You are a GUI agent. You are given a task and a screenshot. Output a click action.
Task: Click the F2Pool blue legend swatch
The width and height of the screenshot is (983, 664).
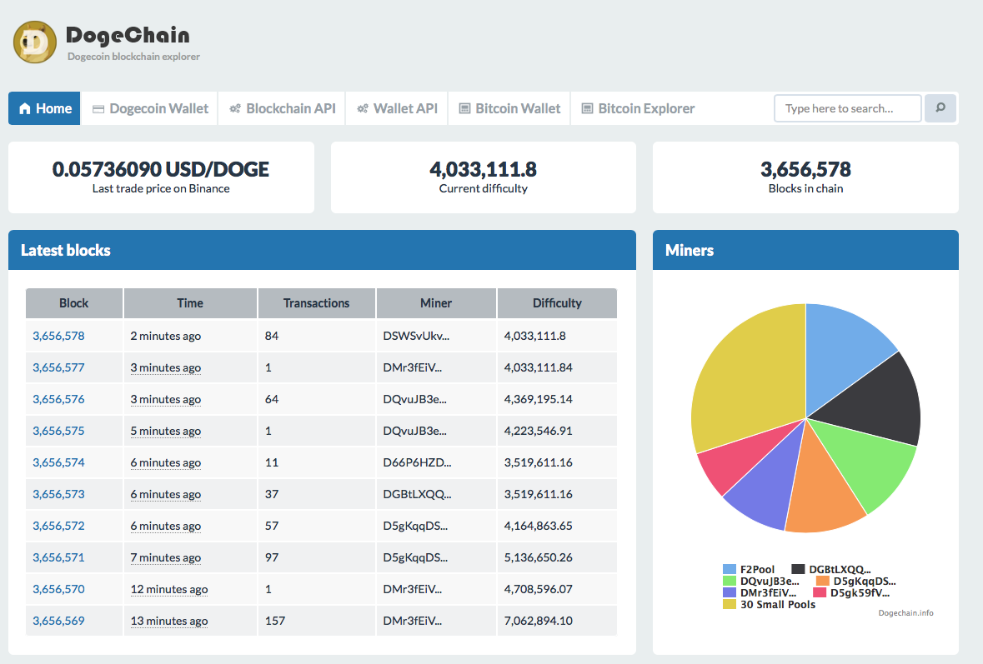tap(729, 569)
